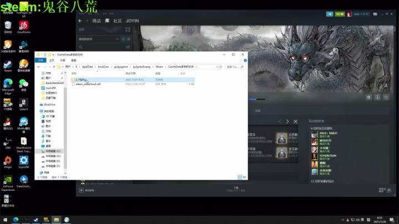Screen dimensions: 399x224
Task: Open the JOYIN profile tab in Steam
Action: coord(132,21)
